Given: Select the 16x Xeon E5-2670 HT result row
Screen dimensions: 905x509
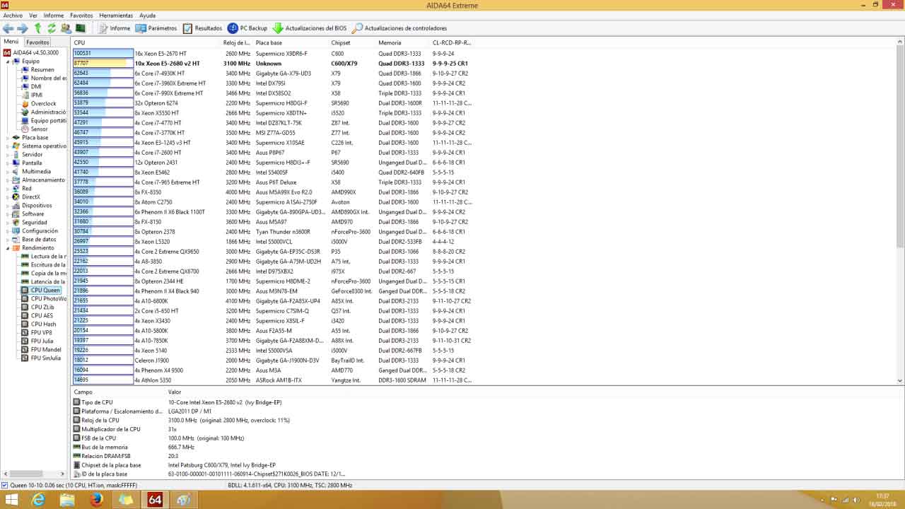Looking at the screenshot, I should tap(272, 54).
